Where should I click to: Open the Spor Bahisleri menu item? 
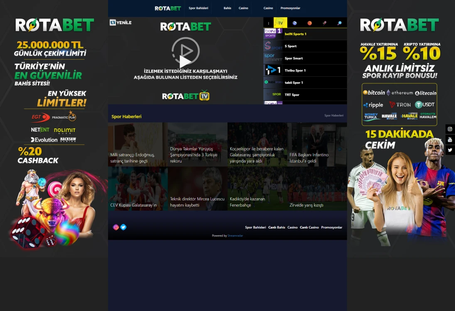[198, 7]
